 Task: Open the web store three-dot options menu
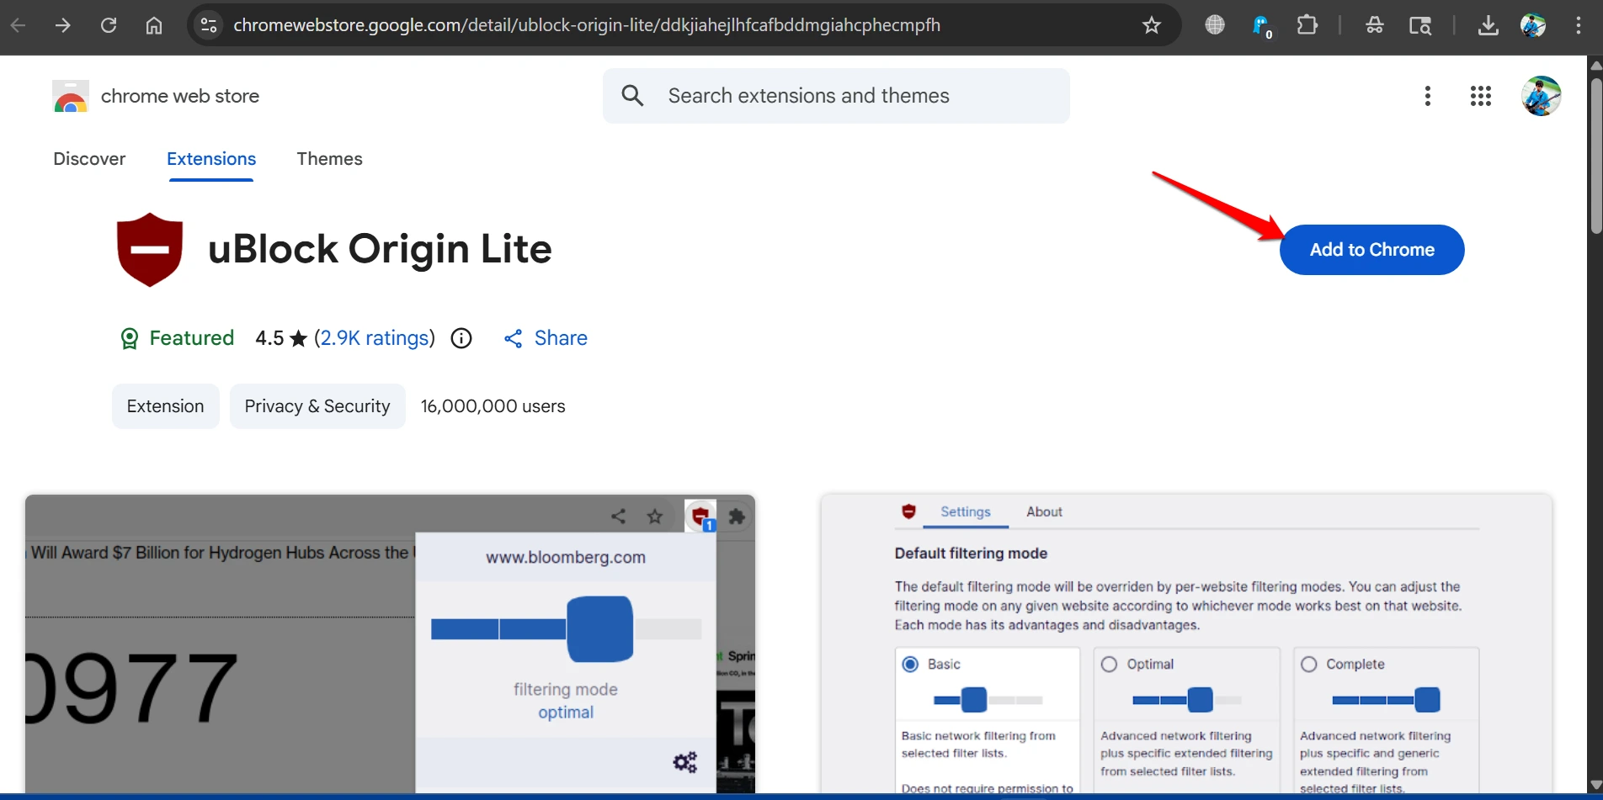point(1428,96)
